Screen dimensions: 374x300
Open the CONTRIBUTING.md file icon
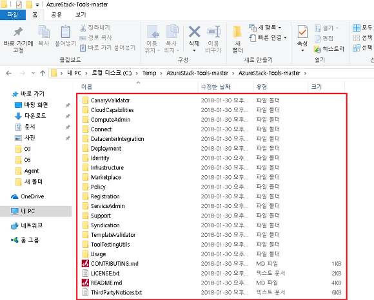(x=85, y=263)
